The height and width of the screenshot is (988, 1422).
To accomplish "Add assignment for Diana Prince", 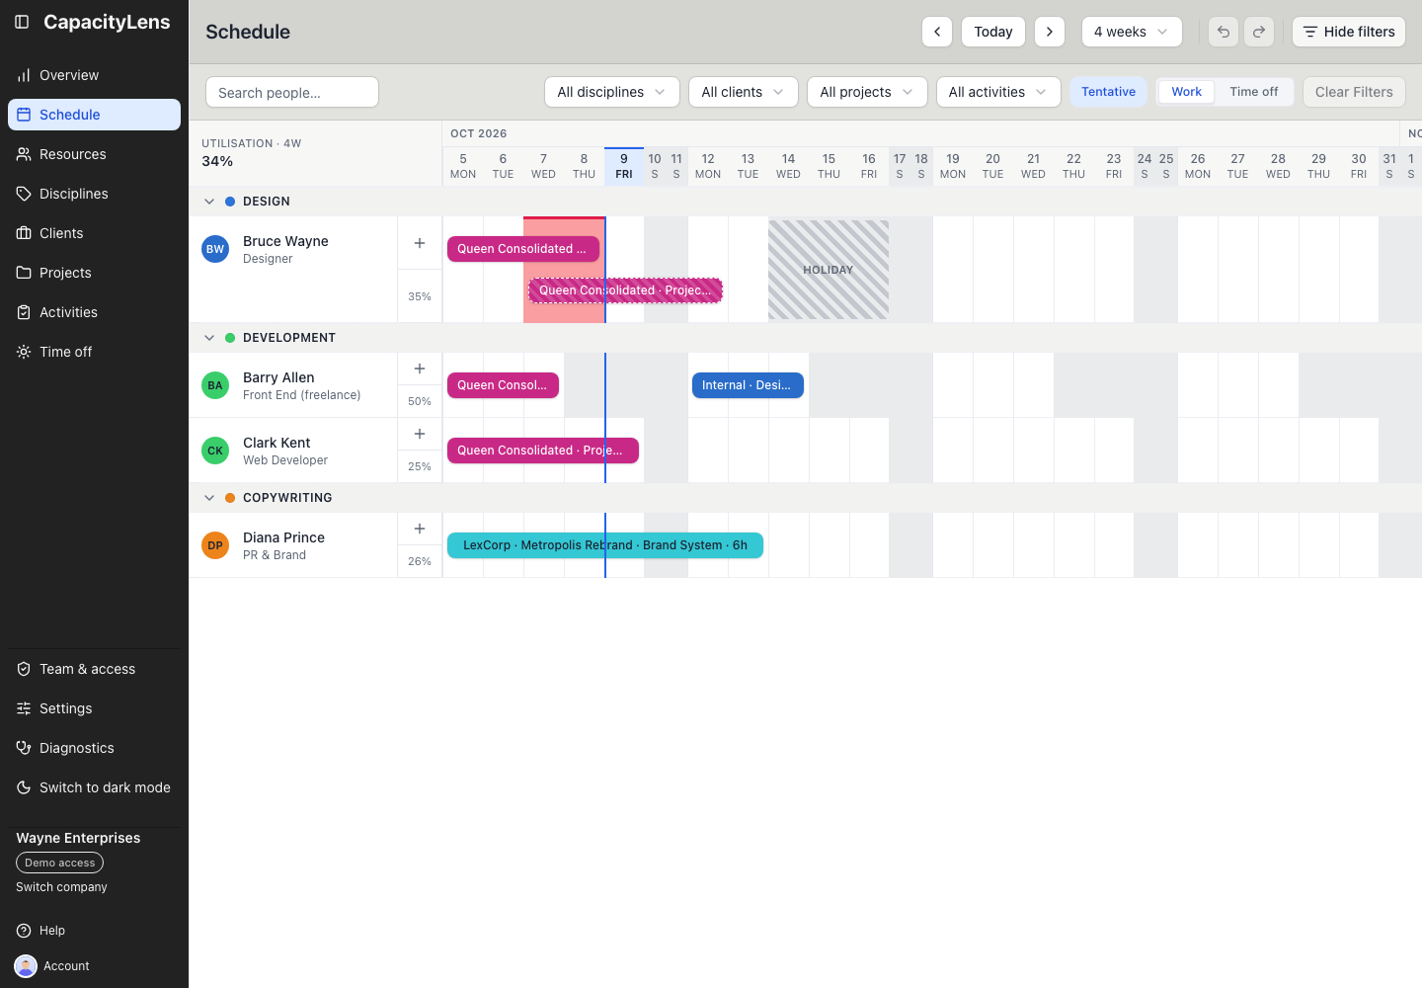I will point(420,529).
